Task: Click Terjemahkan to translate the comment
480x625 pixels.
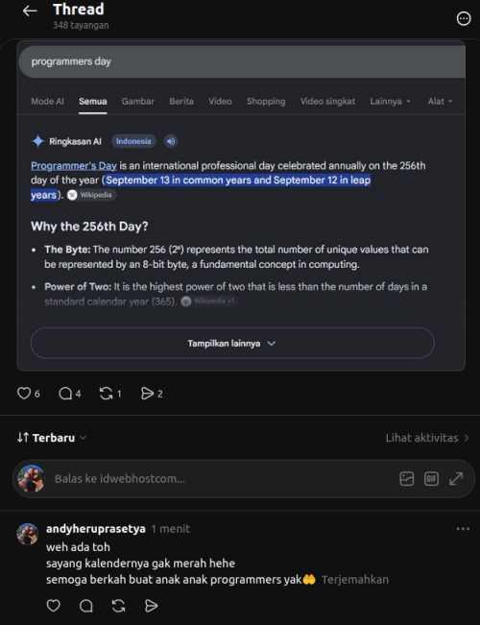Action: coord(355,580)
